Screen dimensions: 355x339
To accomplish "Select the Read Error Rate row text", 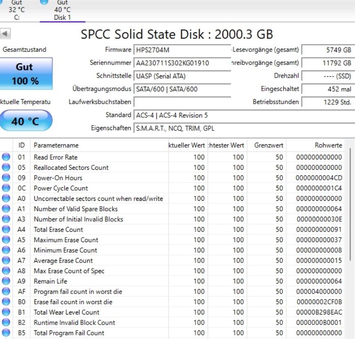I will pyautogui.click(x=55, y=157).
